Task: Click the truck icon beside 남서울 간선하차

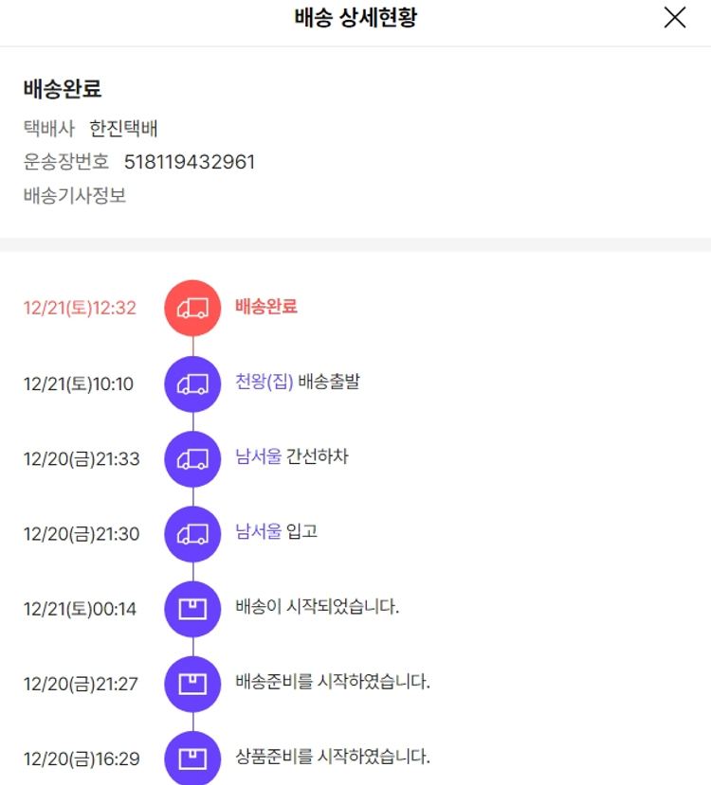Action: point(192,458)
